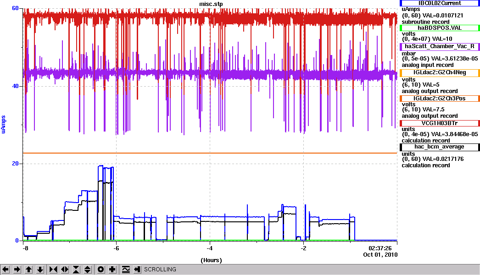
Task: Pan the graph down with the down arrow
Action: coord(40,269)
